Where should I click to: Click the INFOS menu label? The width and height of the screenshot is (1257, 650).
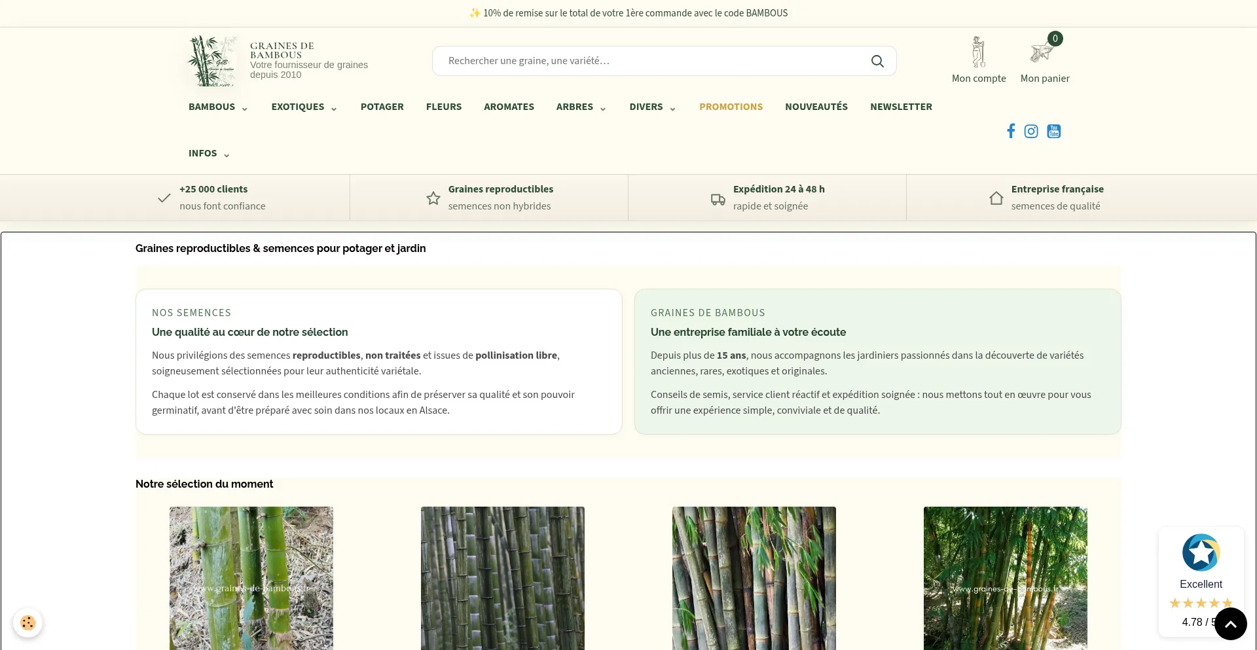click(x=202, y=153)
